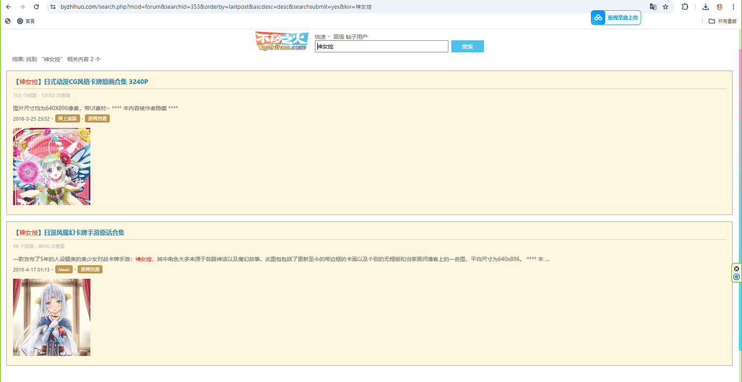Switch to 高级 advanced search

pos(338,37)
